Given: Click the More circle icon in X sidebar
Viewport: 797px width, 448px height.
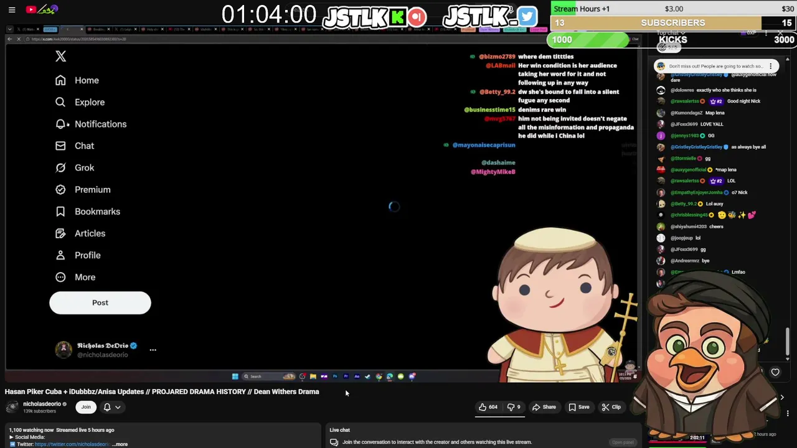Looking at the screenshot, I should 60,277.
